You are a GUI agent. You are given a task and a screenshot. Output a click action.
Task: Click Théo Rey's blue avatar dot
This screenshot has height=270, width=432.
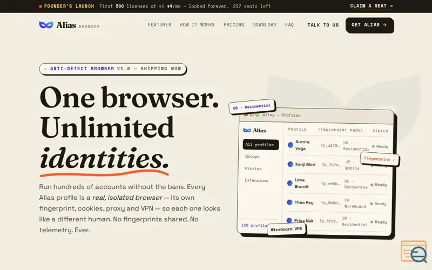tap(289, 202)
